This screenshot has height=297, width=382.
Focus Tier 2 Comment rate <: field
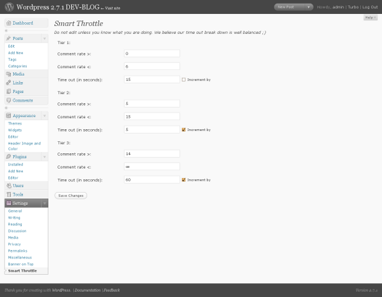152,116
